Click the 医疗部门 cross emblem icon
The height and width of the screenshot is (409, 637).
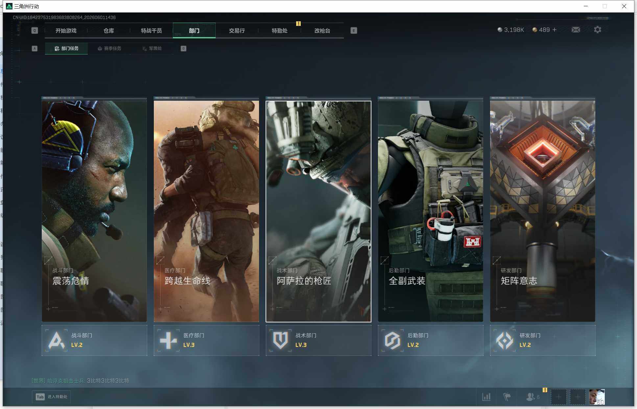tap(168, 340)
